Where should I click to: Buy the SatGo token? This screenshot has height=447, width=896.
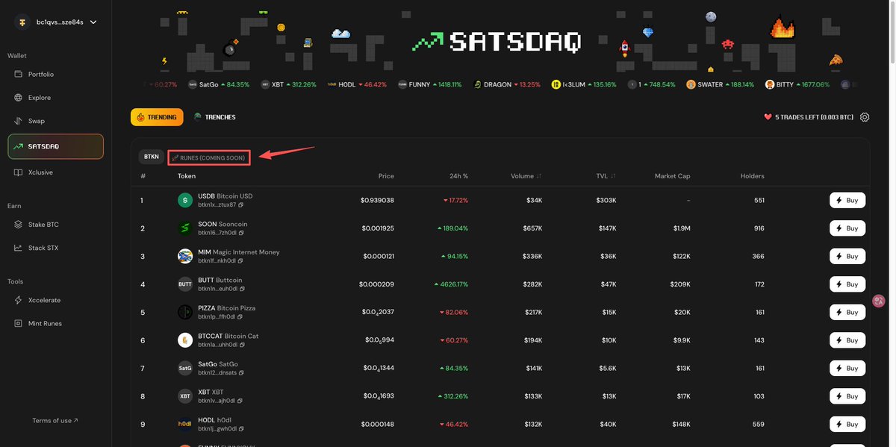847,368
